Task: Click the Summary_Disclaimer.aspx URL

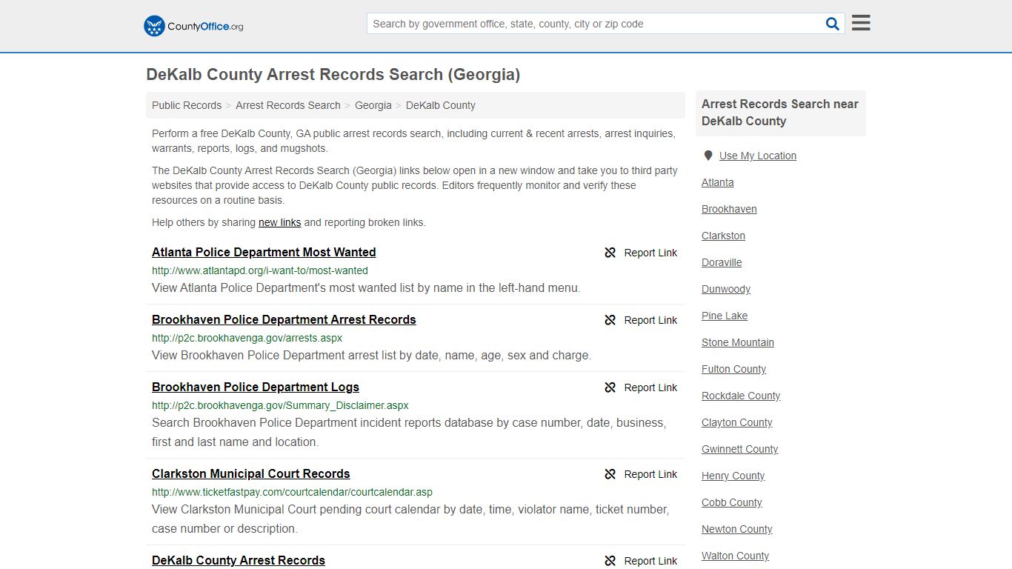Action: (x=280, y=406)
